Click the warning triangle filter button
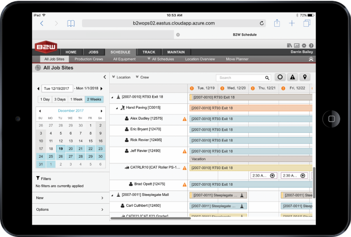This screenshot has height=237, width=351. (292, 77)
